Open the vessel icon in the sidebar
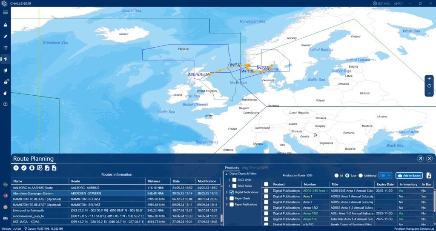Screen dimensions: 436x231 [5, 25]
